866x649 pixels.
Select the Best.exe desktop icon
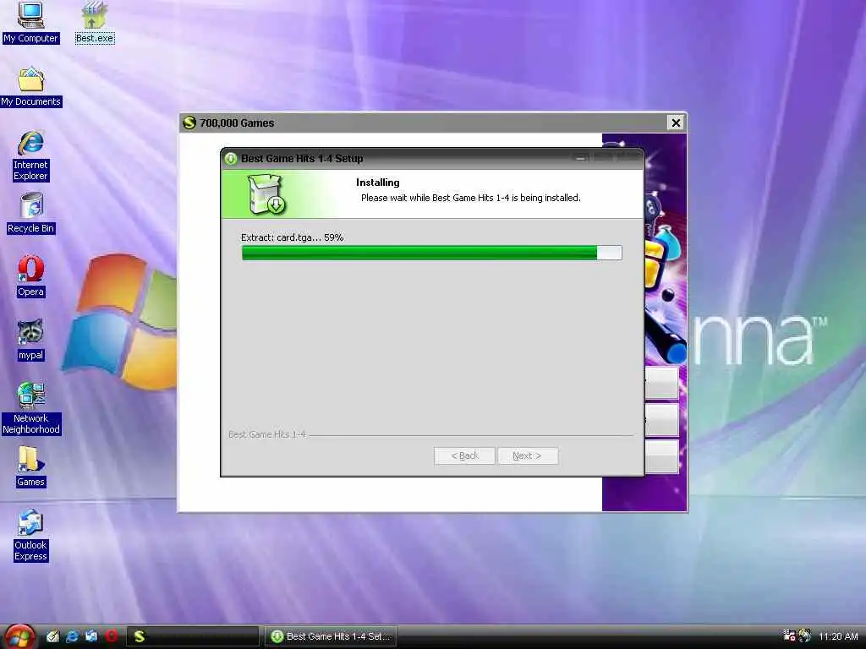pos(95,22)
